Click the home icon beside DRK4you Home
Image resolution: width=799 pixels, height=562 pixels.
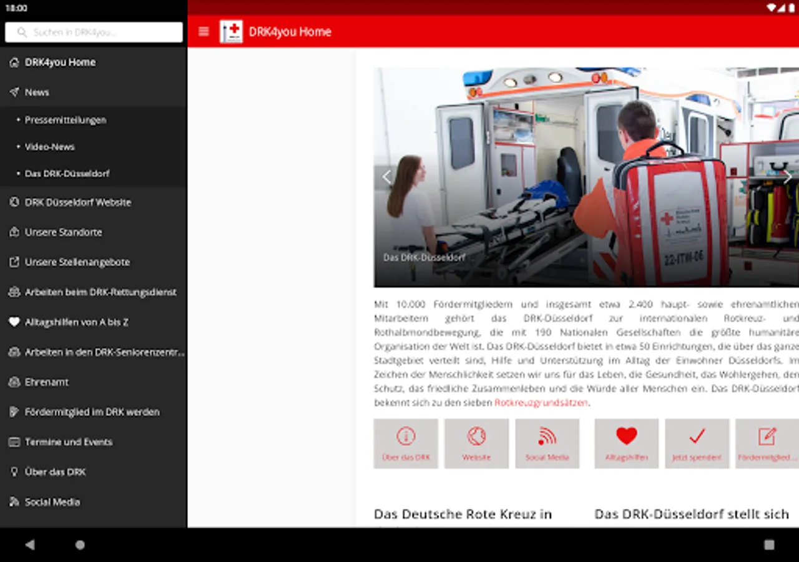[x=14, y=62]
